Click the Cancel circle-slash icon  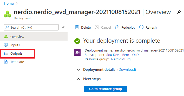[97, 27]
